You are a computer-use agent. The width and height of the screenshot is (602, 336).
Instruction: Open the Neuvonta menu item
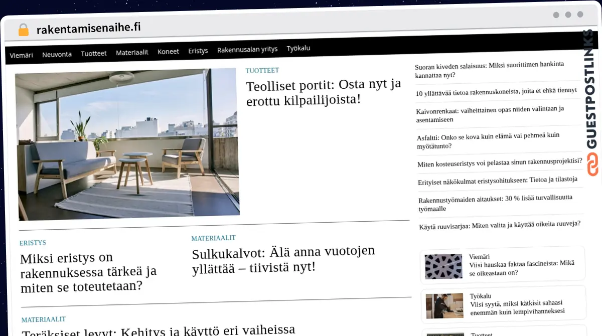(57, 54)
